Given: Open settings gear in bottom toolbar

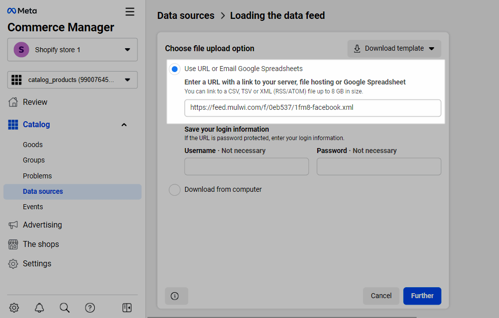Looking at the screenshot, I should [x=14, y=308].
